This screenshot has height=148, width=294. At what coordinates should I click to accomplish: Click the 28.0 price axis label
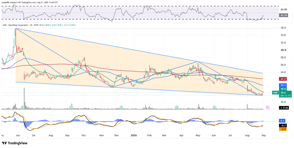(283, 57)
